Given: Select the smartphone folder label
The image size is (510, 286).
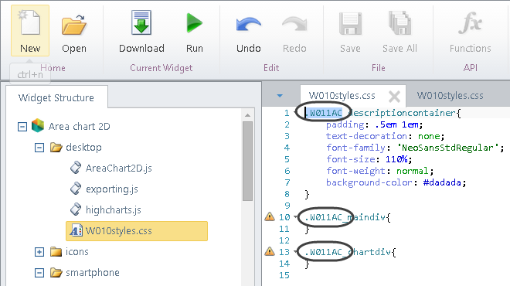Looking at the screenshot, I should 93,273.
